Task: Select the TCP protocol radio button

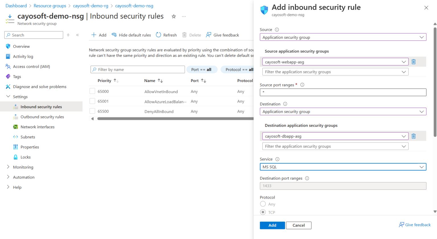Action: click(263, 212)
